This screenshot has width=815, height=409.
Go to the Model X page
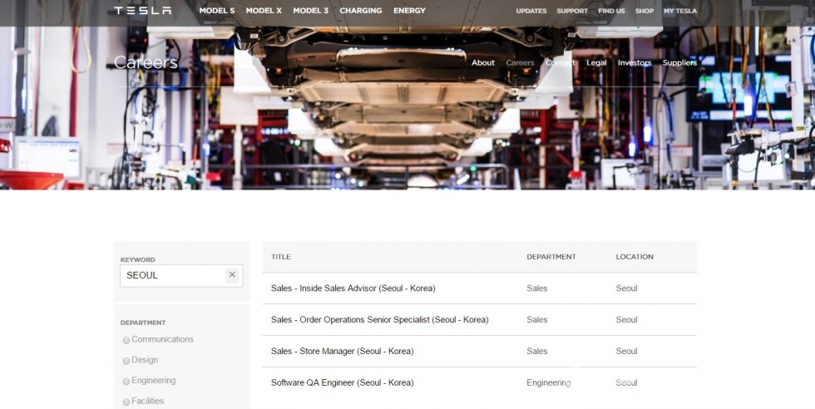pos(264,11)
